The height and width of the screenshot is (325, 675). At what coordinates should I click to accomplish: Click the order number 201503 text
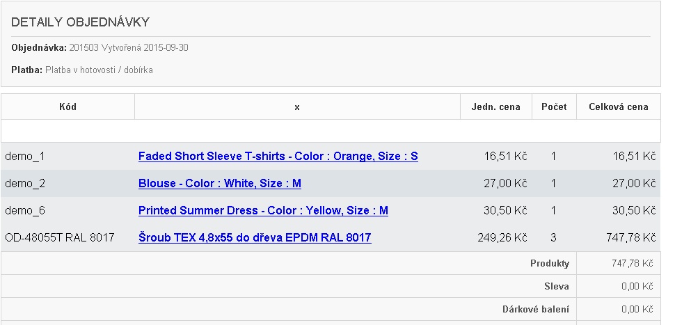(84, 48)
